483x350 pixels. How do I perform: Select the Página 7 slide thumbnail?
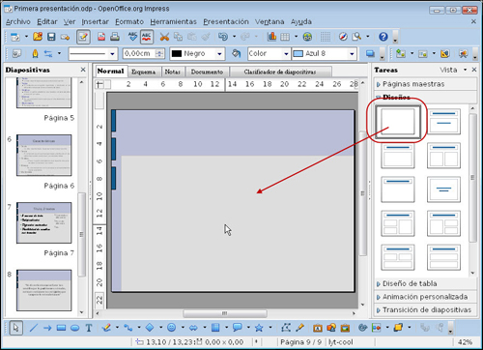click(44, 222)
